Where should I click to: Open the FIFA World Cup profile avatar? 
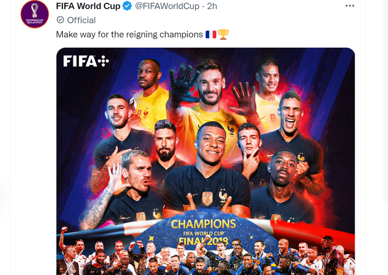tap(35, 14)
